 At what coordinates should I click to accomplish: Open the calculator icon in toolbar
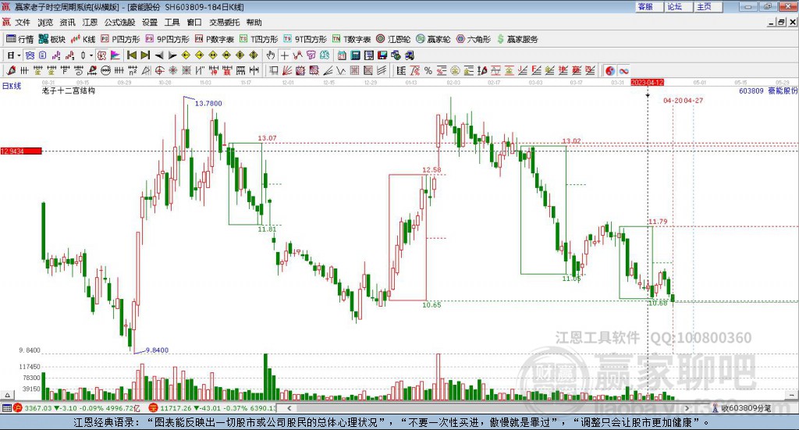(355, 55)
